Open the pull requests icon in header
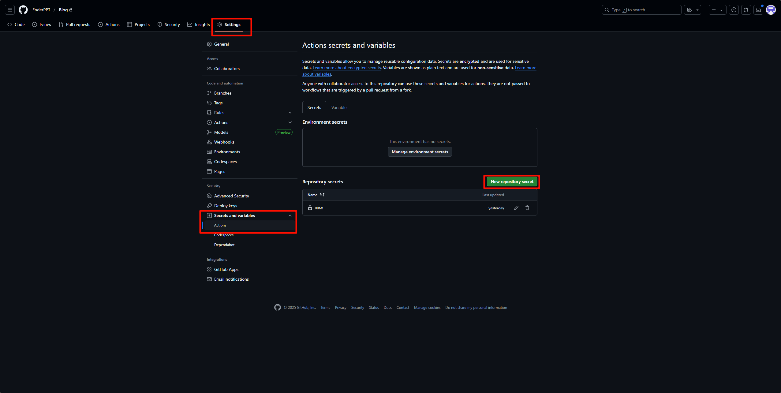 coord(746,10)
